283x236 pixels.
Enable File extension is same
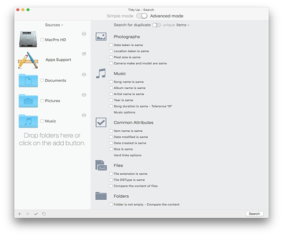[x=111, y=174]
